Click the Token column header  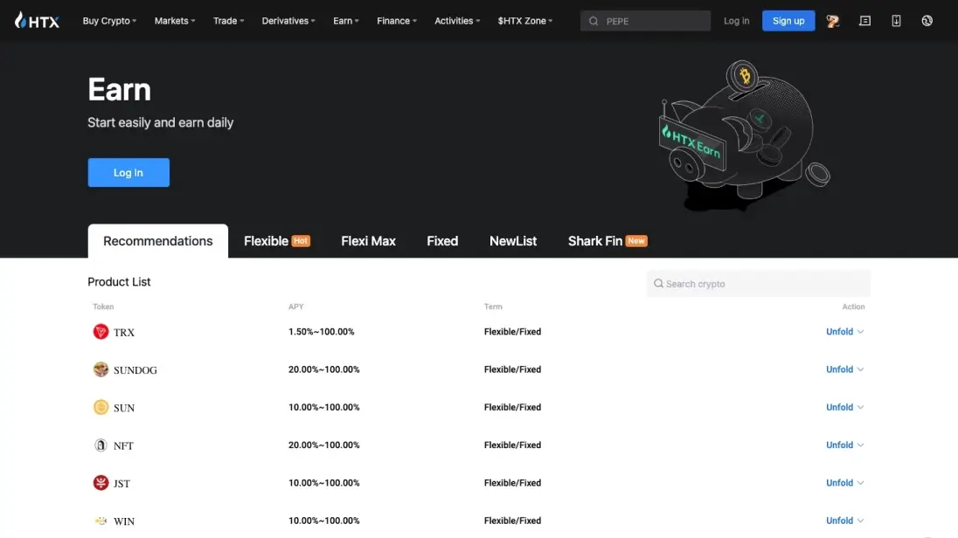click(103, 307)
